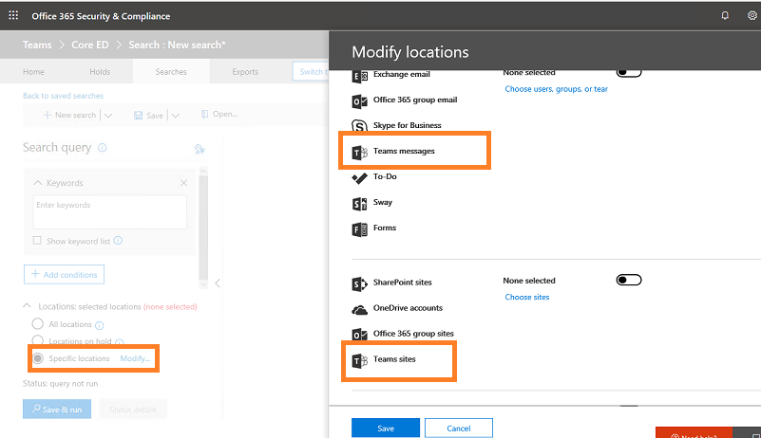Click the Office 365 group email icon
Image resolution: width=761 pixels, height=438 pixels.
pos(360,100)
